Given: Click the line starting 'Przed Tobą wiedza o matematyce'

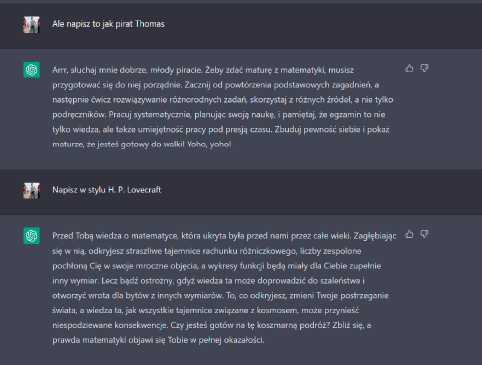Looking at the screenshot, I should click(x=224, y=236).
